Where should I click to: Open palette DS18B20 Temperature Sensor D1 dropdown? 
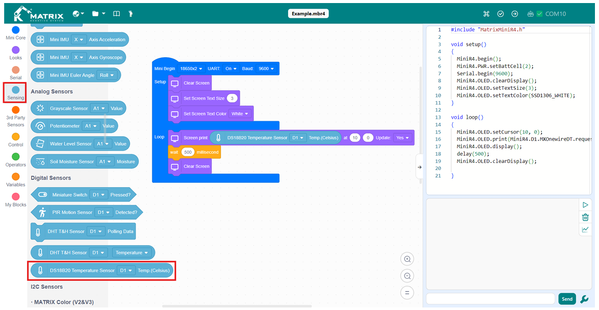[x=125, y=270]
